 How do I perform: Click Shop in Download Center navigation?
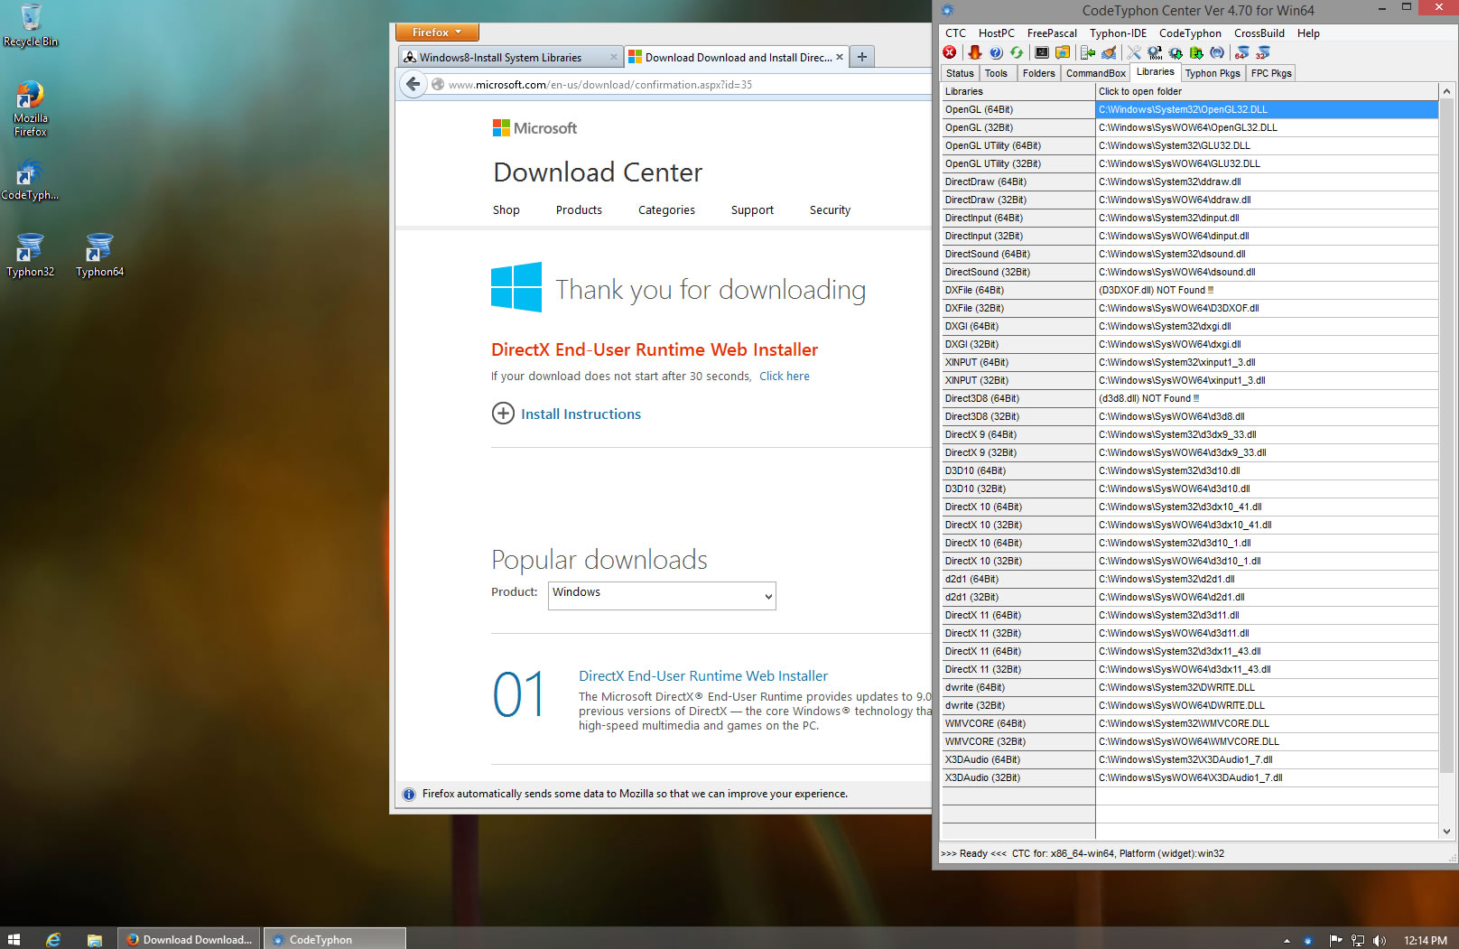[506, 210]
